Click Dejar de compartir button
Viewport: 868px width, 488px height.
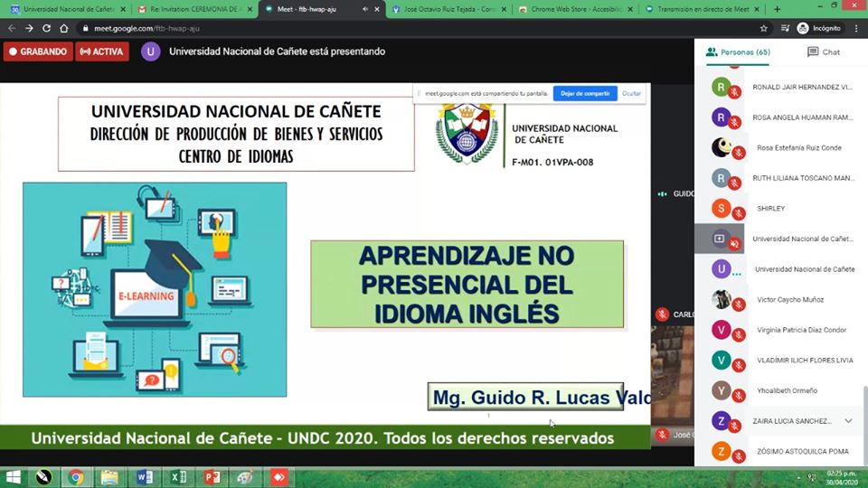tap(585, 93)
